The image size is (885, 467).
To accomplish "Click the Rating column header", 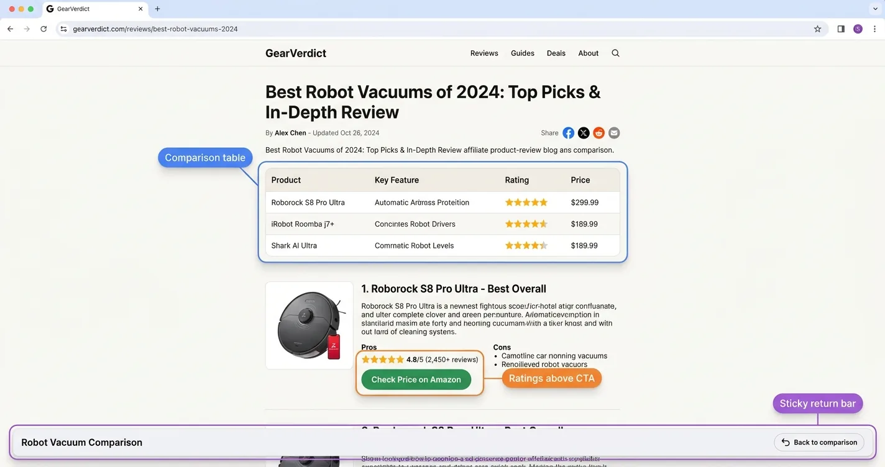I will tap(516, 180).
